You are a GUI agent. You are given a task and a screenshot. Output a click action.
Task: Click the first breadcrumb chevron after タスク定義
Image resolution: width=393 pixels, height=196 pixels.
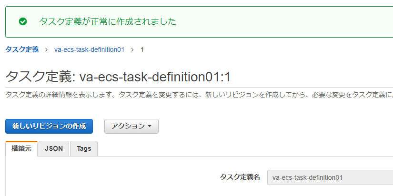47,49
